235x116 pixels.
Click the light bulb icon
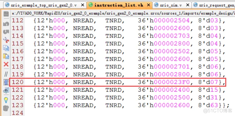click(6, 100)
